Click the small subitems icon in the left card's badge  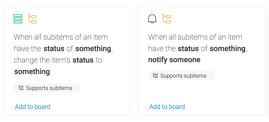click(21, 88)
